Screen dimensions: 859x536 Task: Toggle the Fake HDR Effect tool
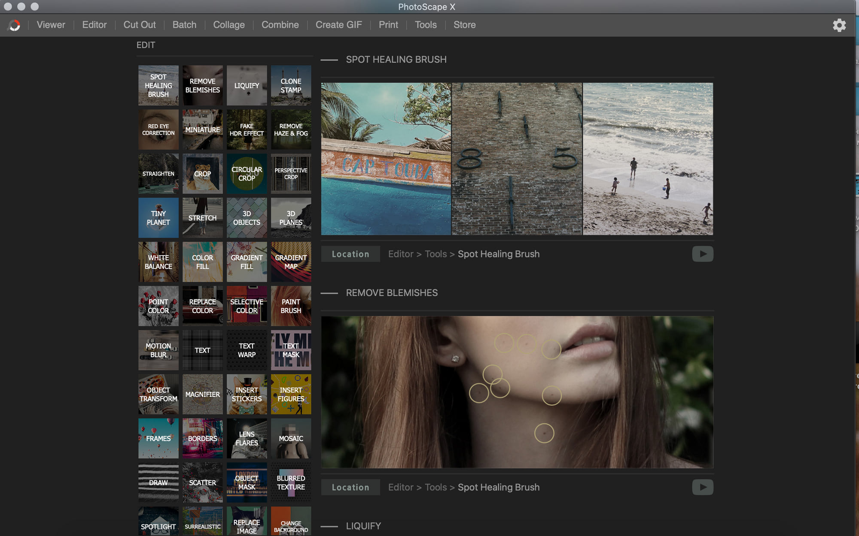pyautogui.click(x=246, y=129)
